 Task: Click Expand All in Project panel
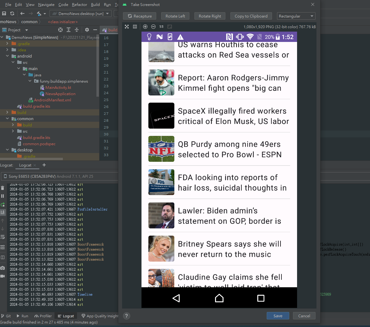(69, 30)
